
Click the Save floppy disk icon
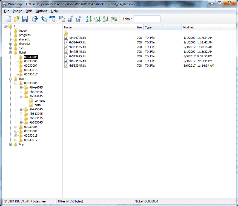pyautogui.click(x=25, y=19)
